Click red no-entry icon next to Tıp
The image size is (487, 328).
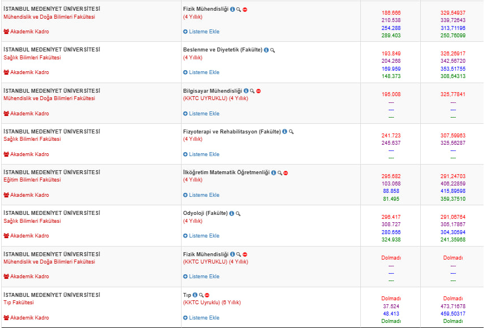tap(208, 295)
